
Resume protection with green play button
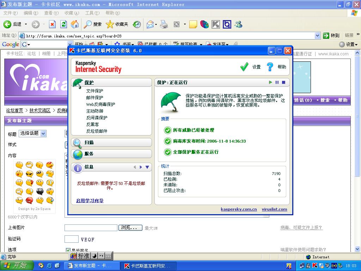[270, 82]
